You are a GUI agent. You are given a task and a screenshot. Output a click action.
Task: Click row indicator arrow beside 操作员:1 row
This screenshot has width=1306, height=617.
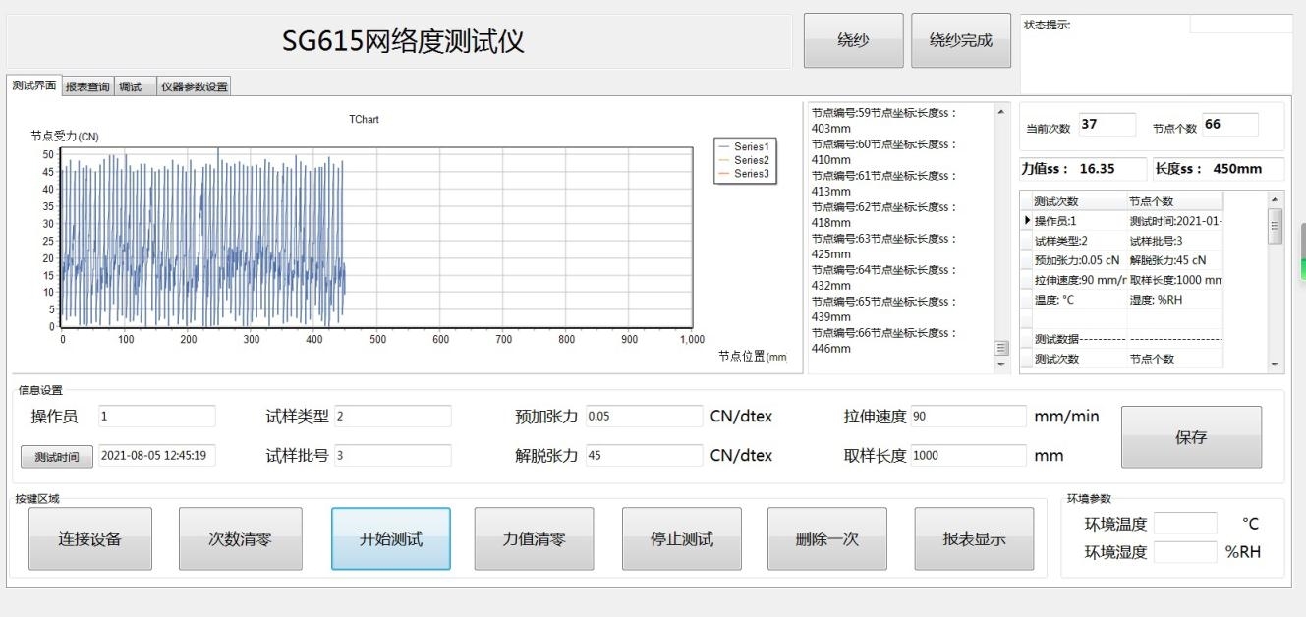pos(1027,221)
